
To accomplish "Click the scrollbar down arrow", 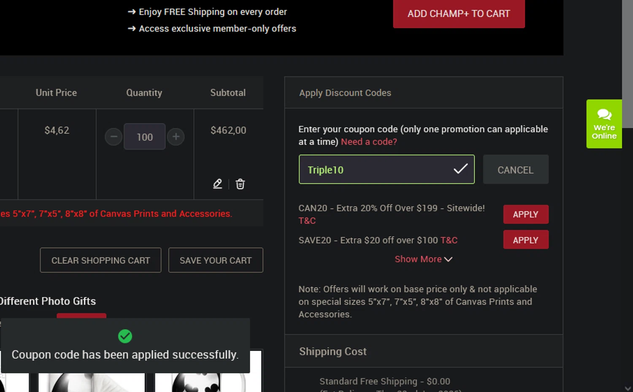I will (x=628, y=388).
